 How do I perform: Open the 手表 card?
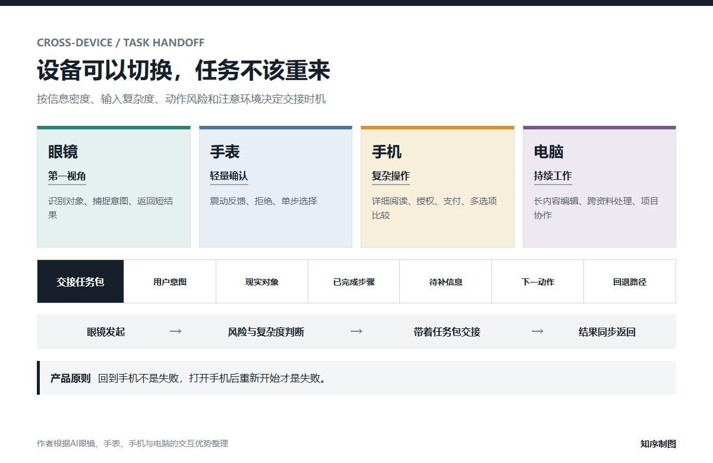[276, 186]
